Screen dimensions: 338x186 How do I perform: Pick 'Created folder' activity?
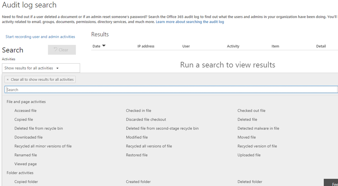pyautogui.click(x=138, y=182)
